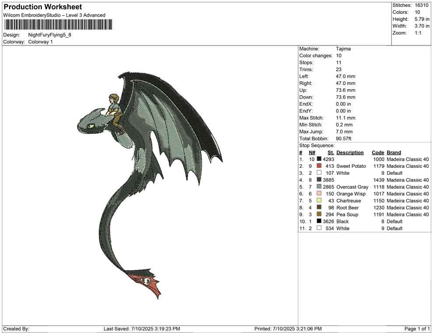Click the Code column header
Screen dimensions: 433x333
(378, 153)
